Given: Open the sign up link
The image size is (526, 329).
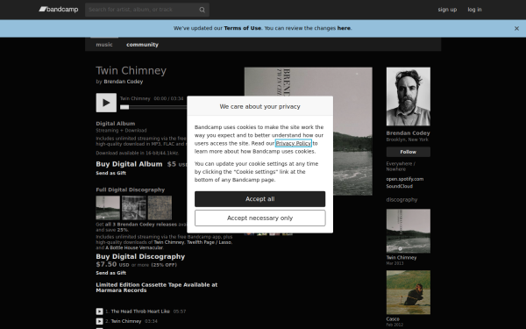Looking at the screenshot, I should click(x=447, y=10).
